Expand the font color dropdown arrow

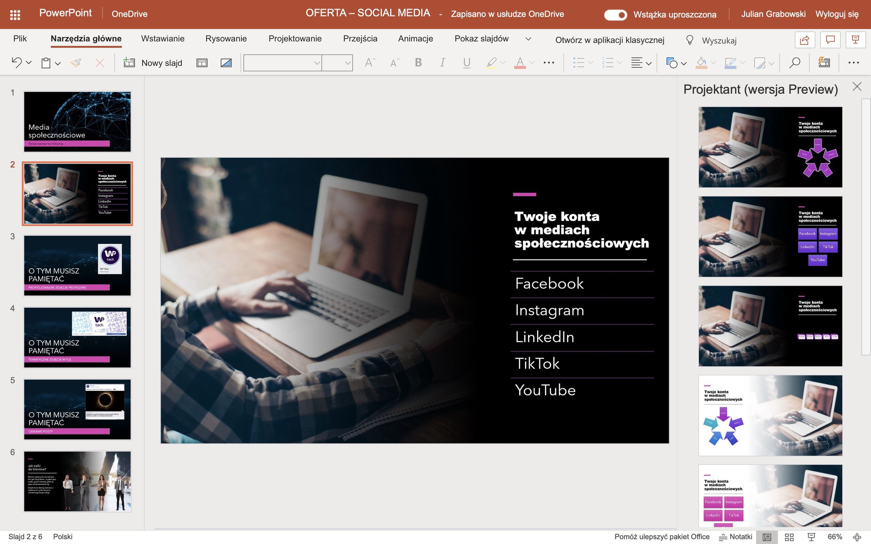point(532,63)
